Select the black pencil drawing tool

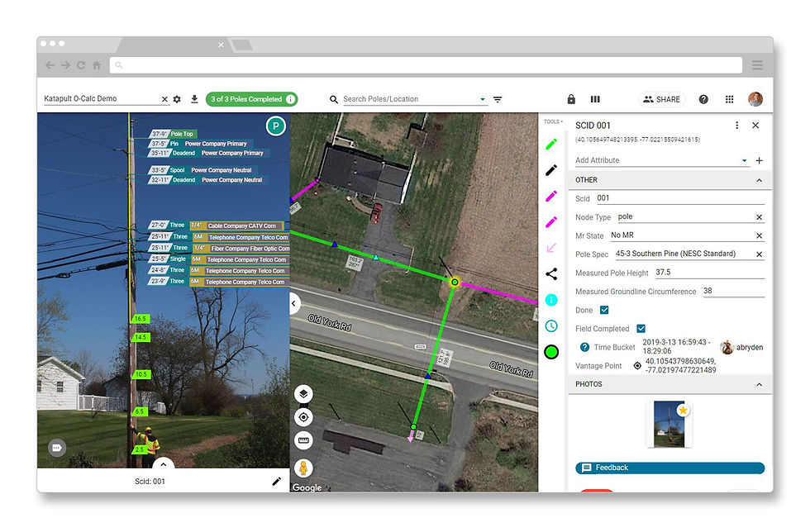(x=551, y=170)
